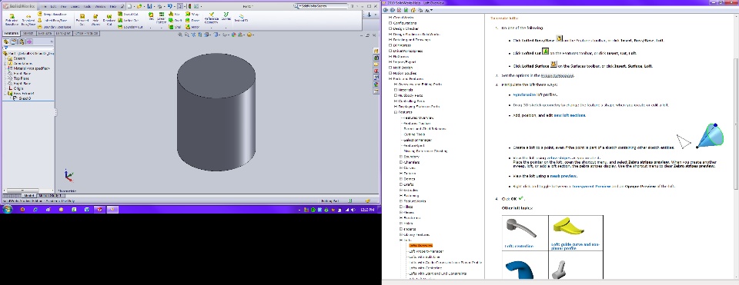739x285 pixels.
Task: Switch to the Sketch tab
Action: click(x=28, y=33)
